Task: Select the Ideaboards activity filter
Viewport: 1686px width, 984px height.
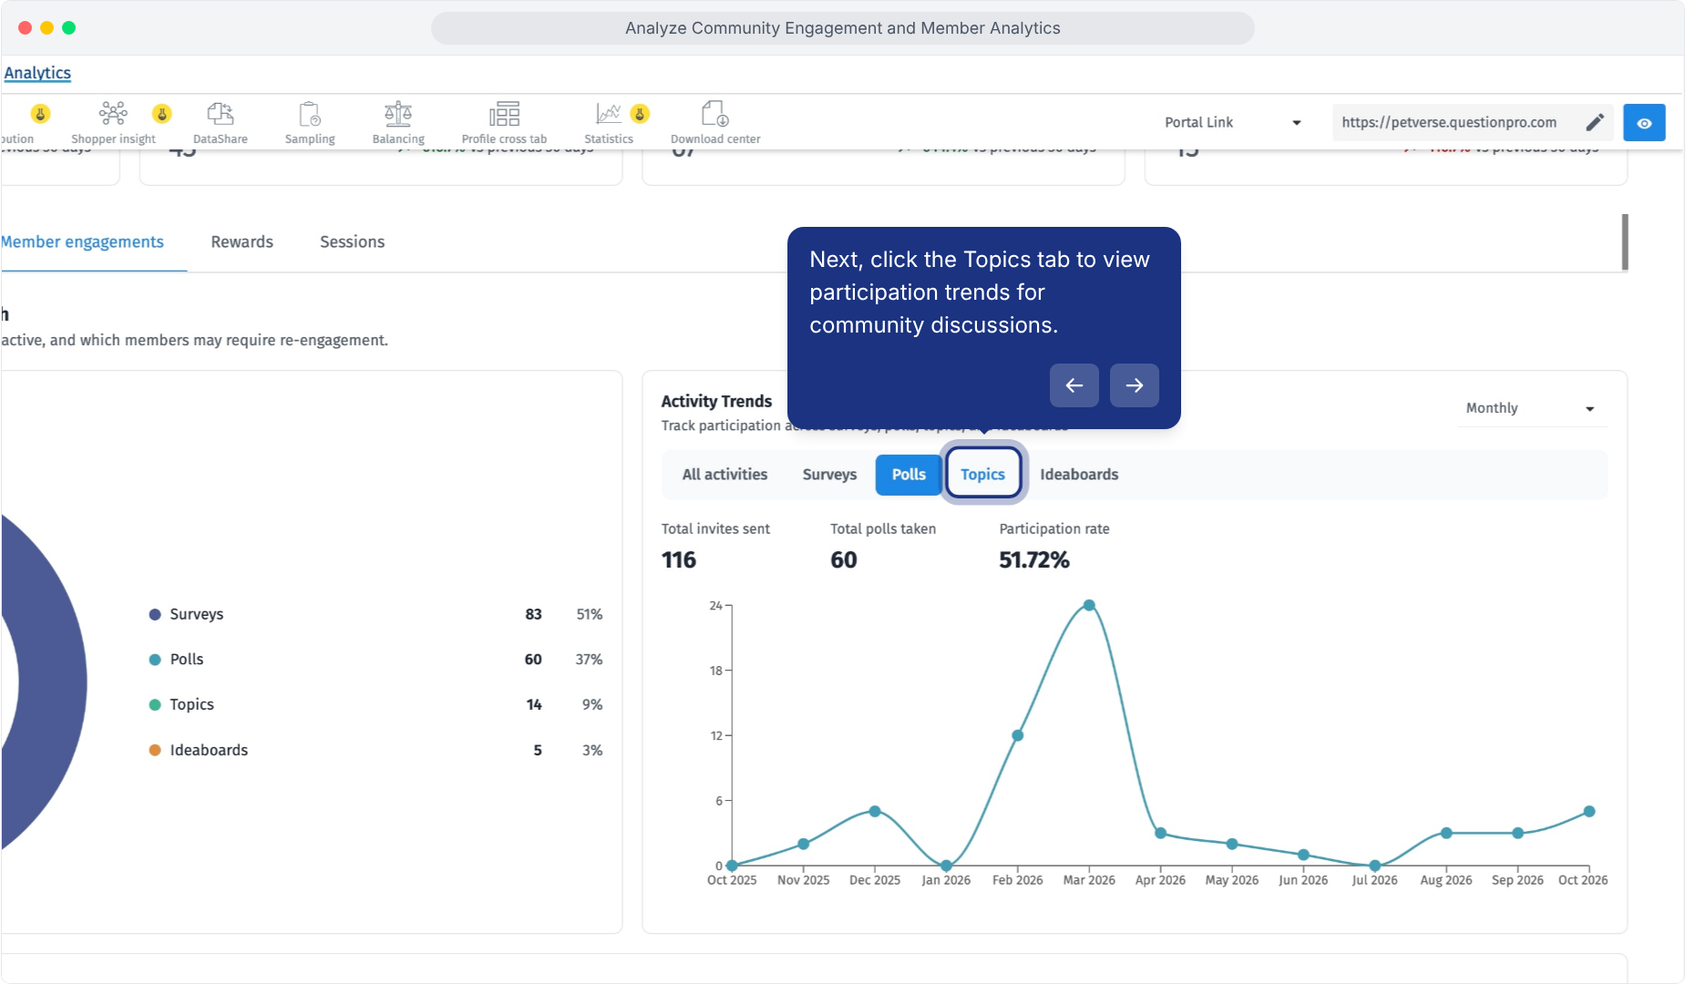Action: [1079, 475]
